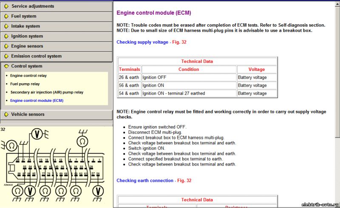Screen dimensions: 340x208
Task: Click the yellow icon beside Control system
Action: pyautogui.click(x=6, y=66)
